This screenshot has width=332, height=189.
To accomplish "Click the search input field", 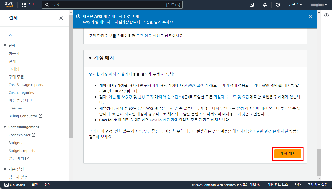I will pos(112,5).
